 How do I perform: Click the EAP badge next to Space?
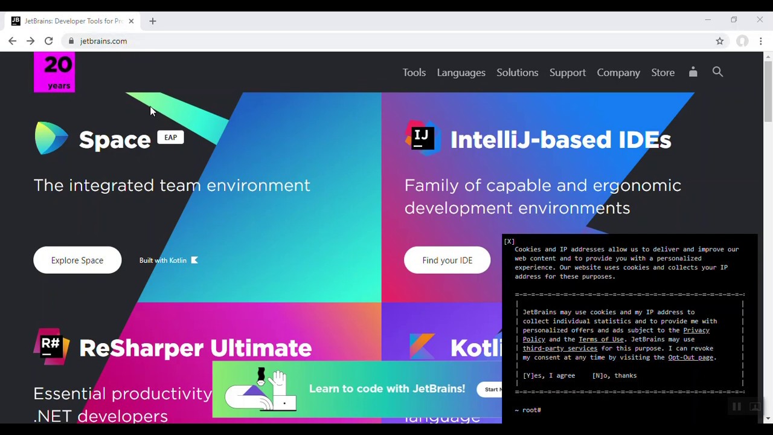[x=171, y=137]
